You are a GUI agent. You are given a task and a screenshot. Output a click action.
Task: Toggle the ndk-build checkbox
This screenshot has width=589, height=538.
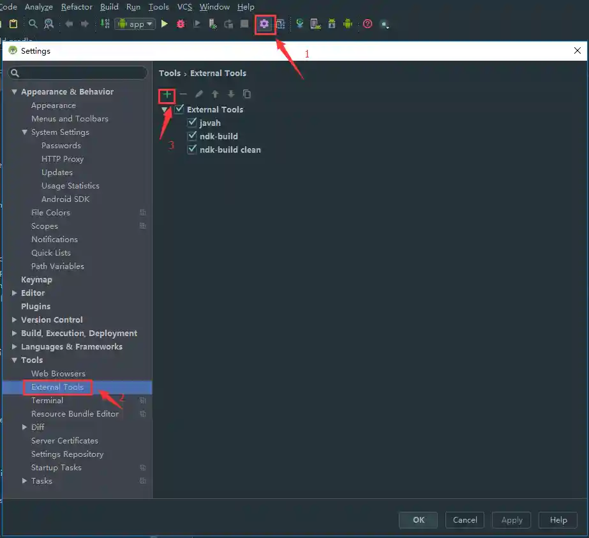pyautogui.click(x=192, y=136)
